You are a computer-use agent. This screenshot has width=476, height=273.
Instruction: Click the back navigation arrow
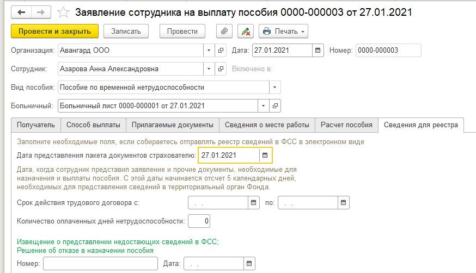pyautogui.click(x=21, y=12)
